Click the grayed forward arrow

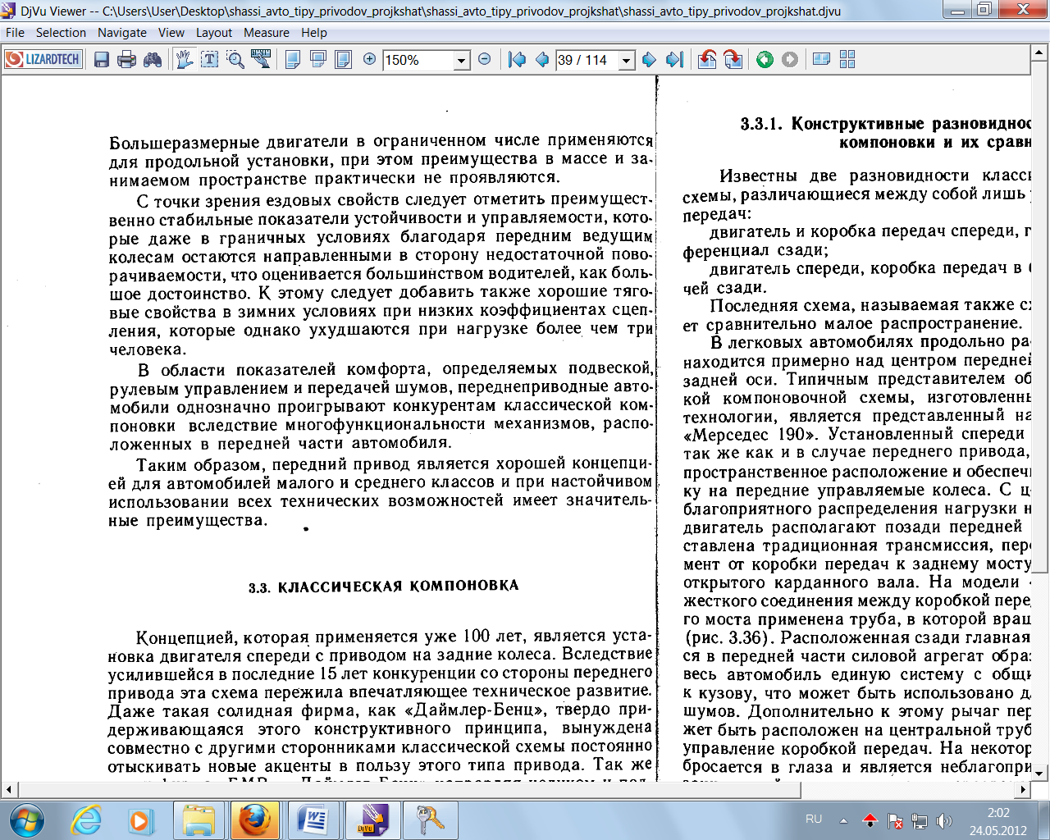click(790, 60)
